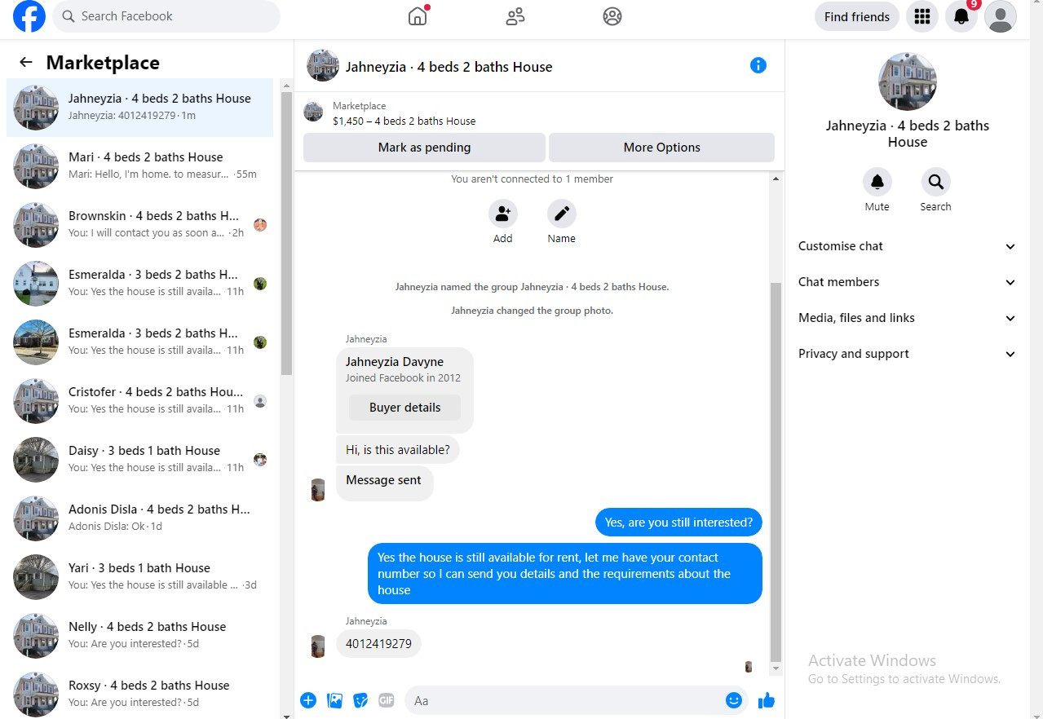1043x719 pixels.
Task: Click the house thumbnail in chat header
Action: click(x=323, y=65)
